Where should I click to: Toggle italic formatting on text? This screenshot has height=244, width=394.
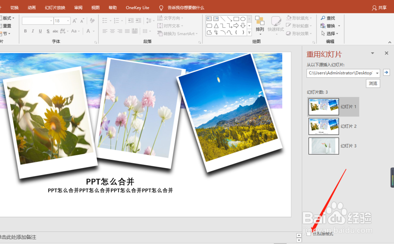point(32,31)
